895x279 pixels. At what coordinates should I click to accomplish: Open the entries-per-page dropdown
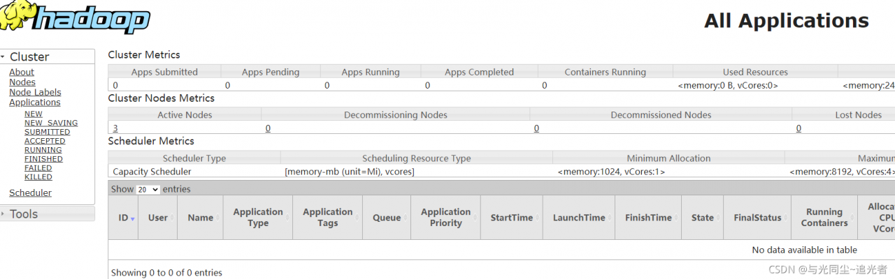click(x=148, y=189)
